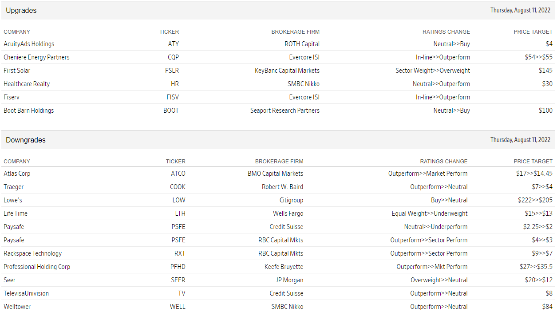
Task: Click the LTH ticker symbol
Action: [x=180, y=213]
